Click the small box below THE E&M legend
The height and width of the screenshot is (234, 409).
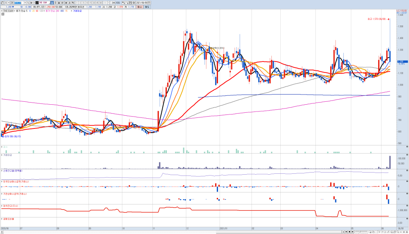(x=3, y=14)
